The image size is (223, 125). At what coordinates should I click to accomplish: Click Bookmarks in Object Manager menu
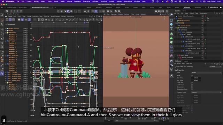coord(203,13)
